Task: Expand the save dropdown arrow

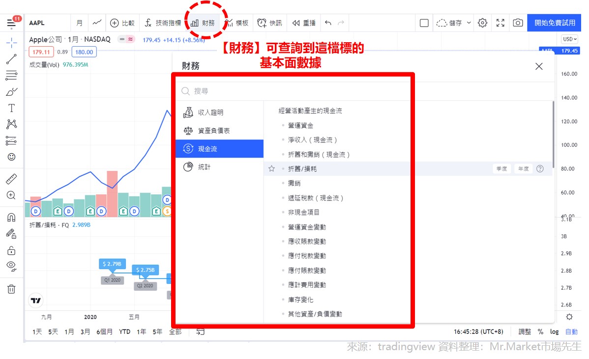Action: click(469, 23)
